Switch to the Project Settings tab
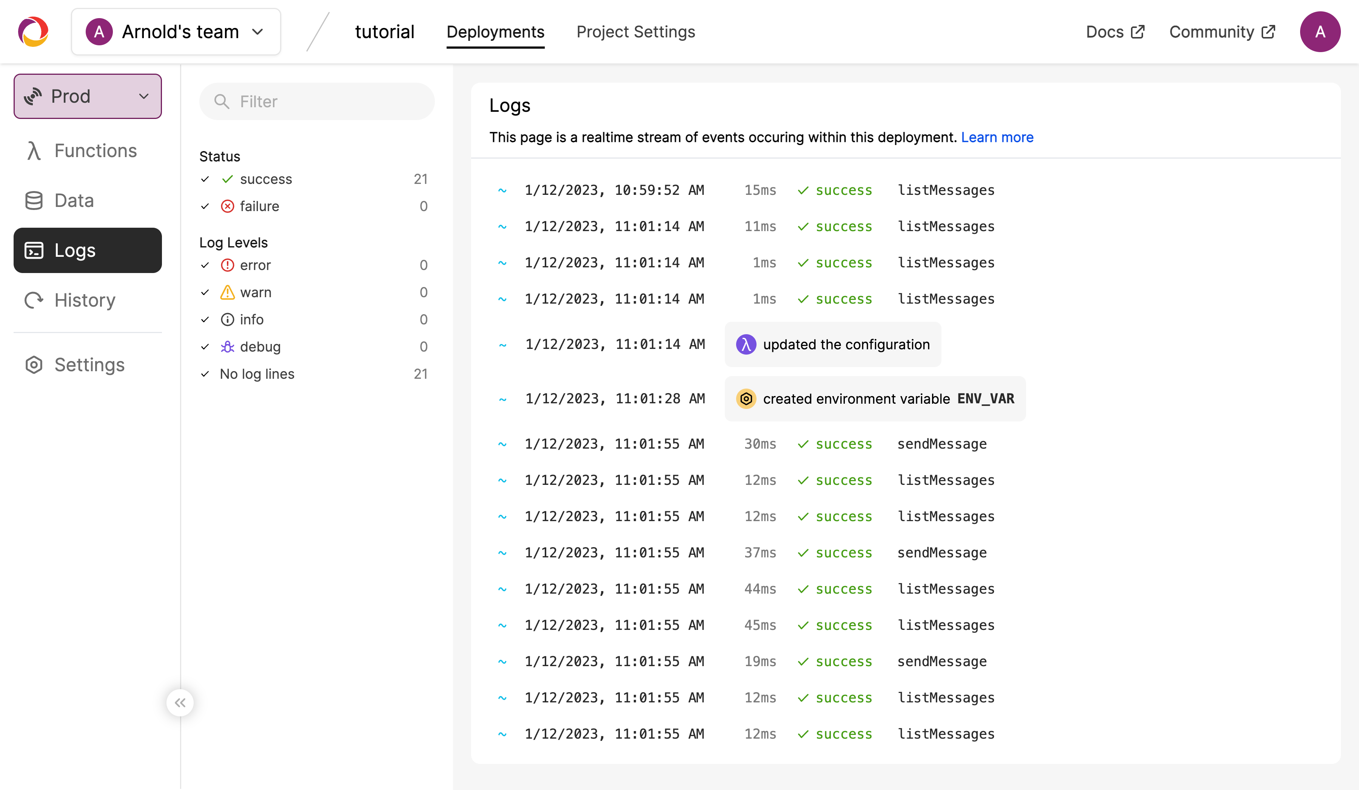 (x=635, y=32)
